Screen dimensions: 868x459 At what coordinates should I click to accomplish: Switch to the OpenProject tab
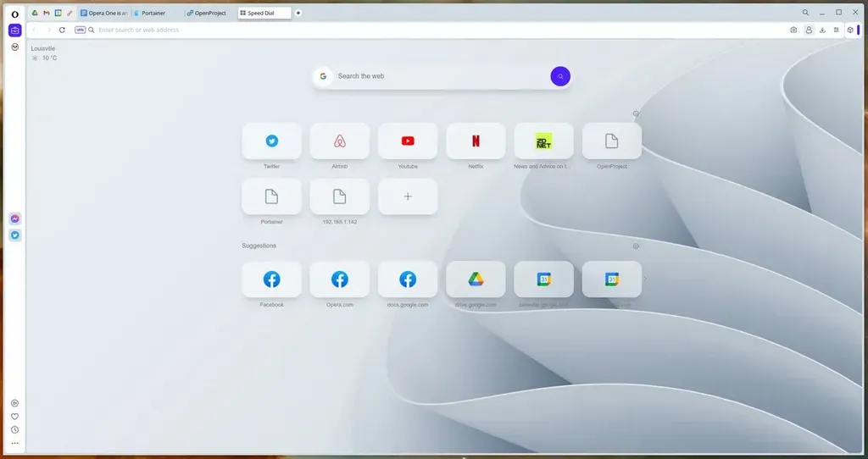(210, 13)
